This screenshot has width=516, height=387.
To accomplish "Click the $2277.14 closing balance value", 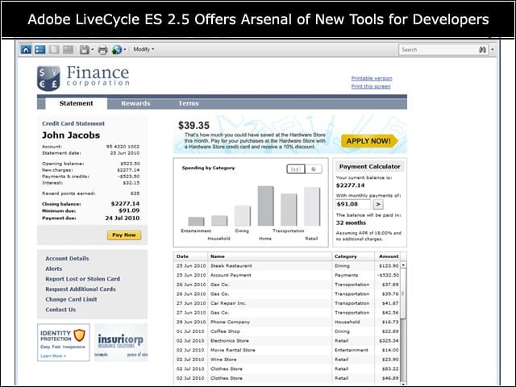I will (125, 204).
